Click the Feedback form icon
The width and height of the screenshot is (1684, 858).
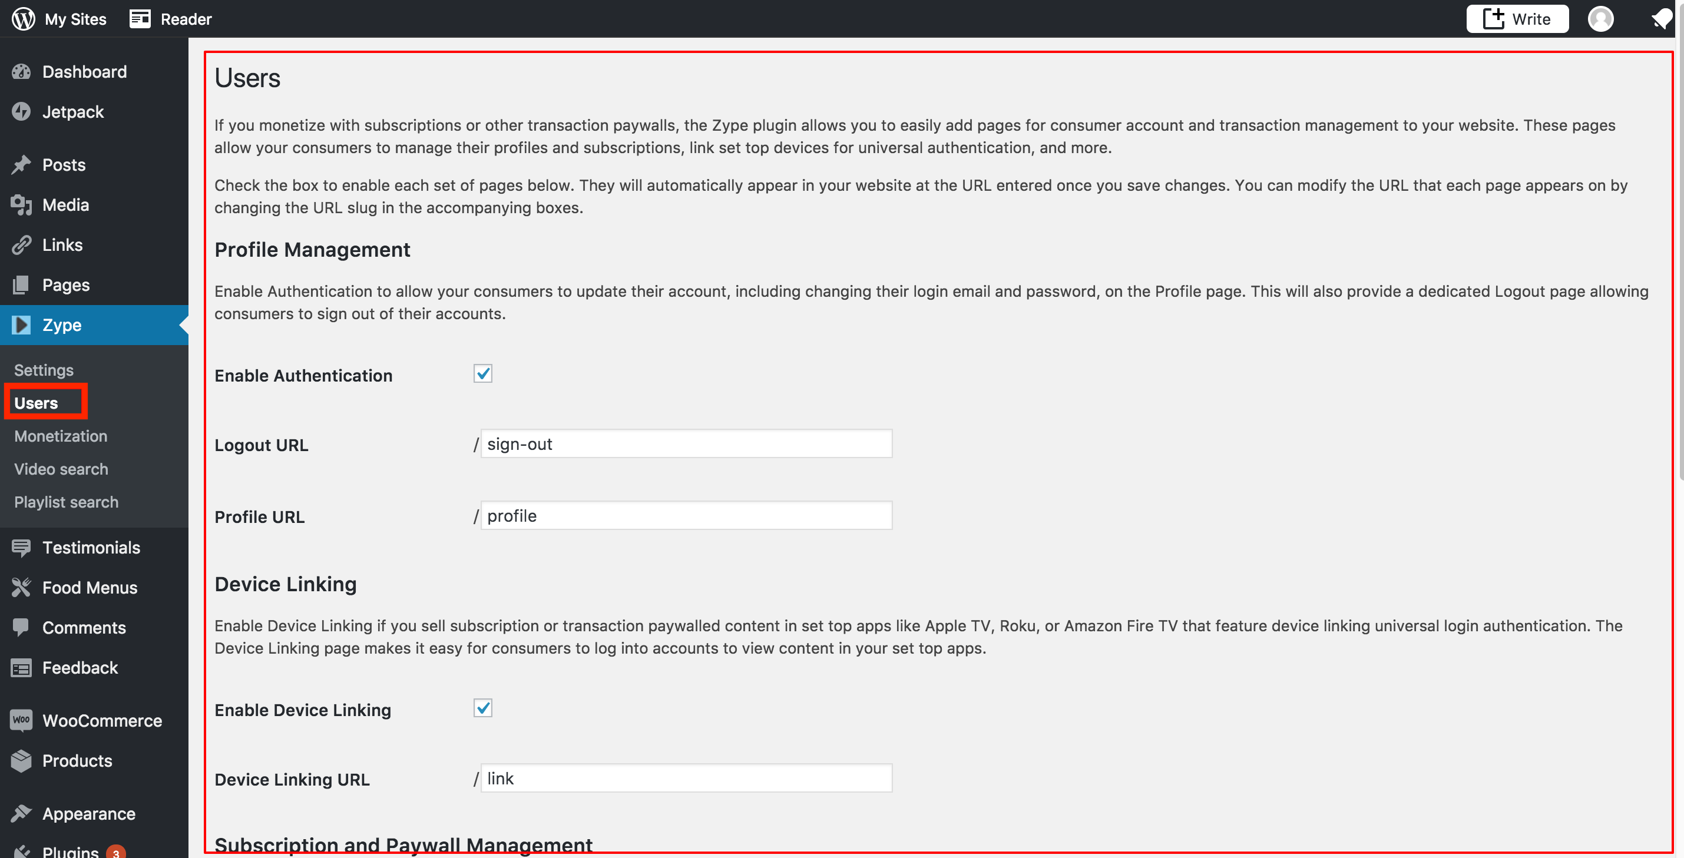(21, 668)
